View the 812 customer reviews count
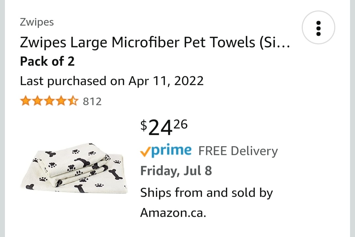Image resolution: width=355 pixels, height=237 pixels. 92,102
